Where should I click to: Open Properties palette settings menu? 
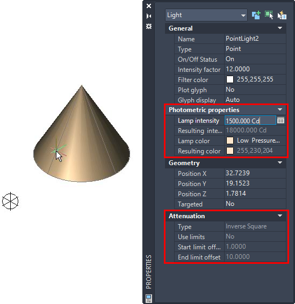(149, 26)
